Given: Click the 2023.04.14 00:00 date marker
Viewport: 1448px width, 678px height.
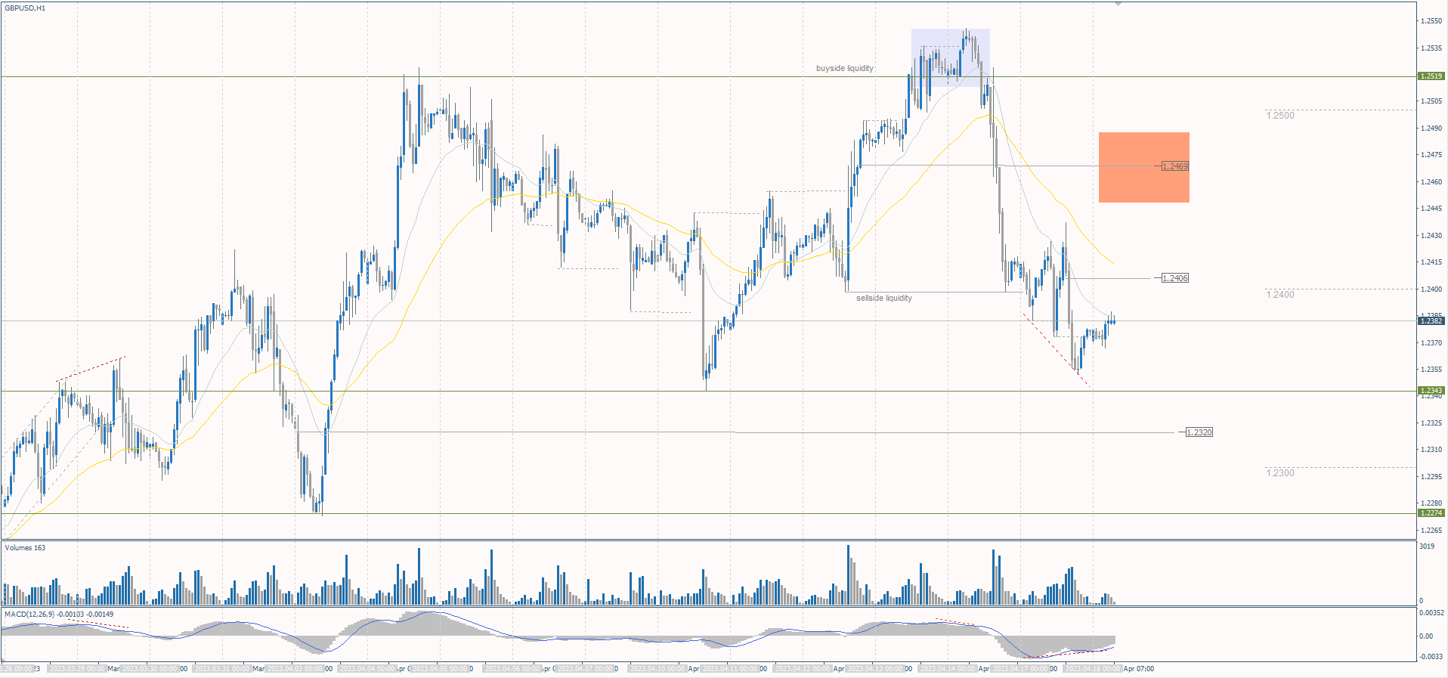Looking at the screenshot, I should (948, 669).
